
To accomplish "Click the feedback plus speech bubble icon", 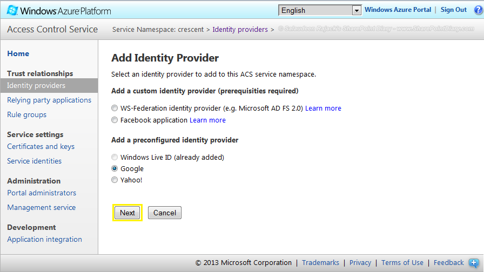I will point(474,263).
